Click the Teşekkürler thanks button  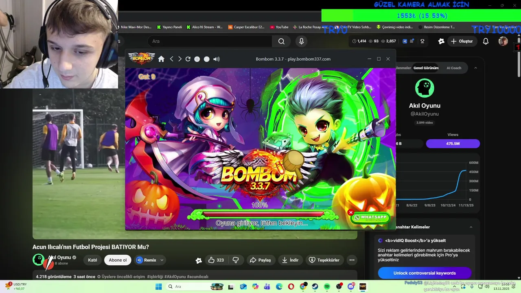click(x=324, y=260)
